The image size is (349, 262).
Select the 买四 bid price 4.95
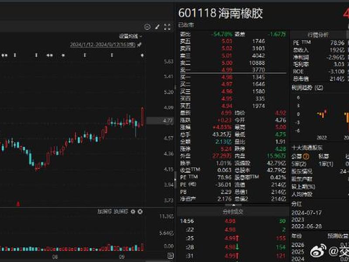click(x=227, y=99)
